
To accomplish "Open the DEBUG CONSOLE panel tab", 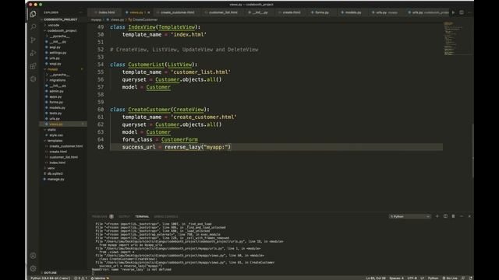I will 166,216.
